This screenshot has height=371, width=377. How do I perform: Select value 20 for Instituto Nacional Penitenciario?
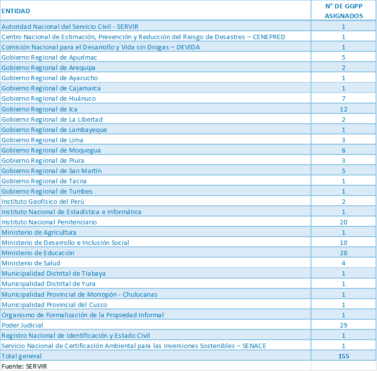[344, 222]
